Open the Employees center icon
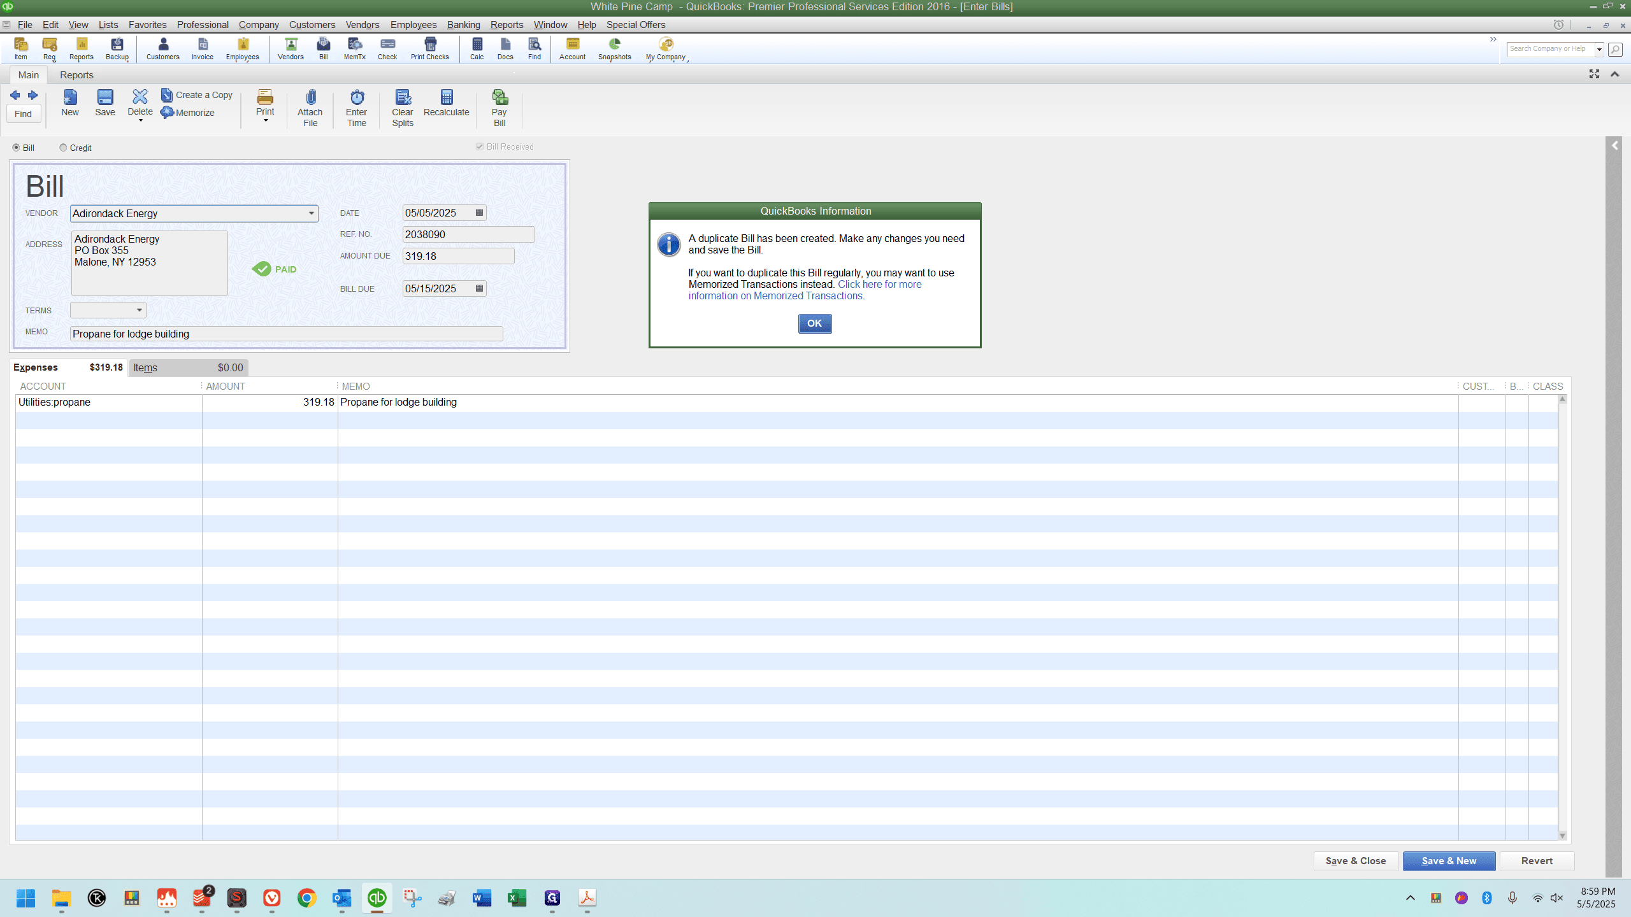The height and width of the screenshot is (917, 1631). 243,48
